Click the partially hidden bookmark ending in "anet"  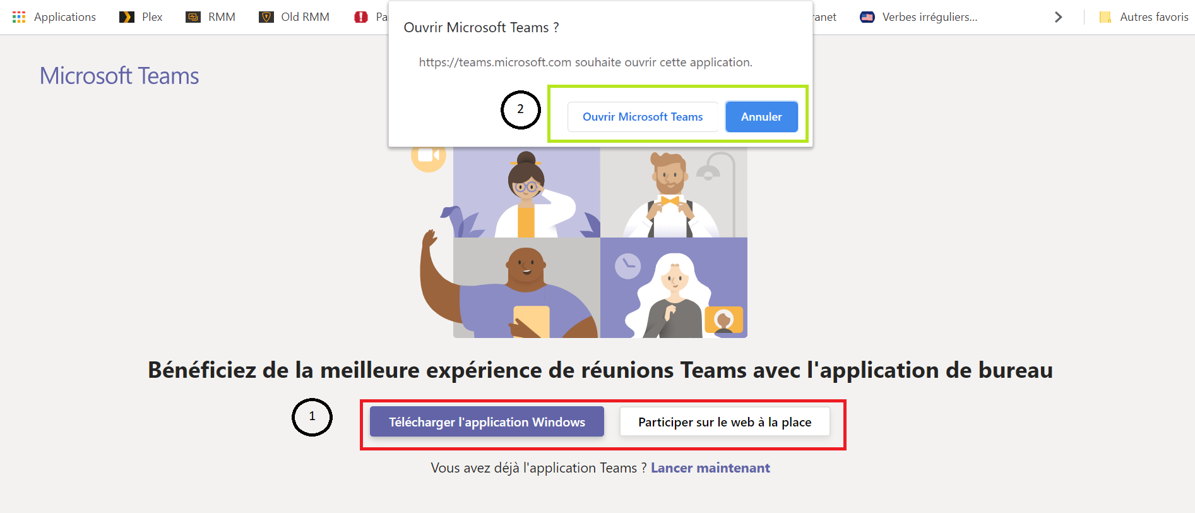click(825, 17)
